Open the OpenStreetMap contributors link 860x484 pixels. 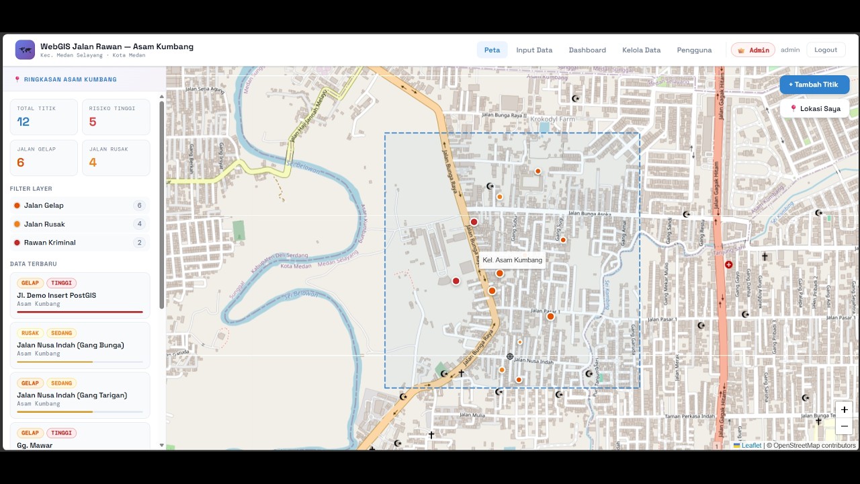point(814,446)
